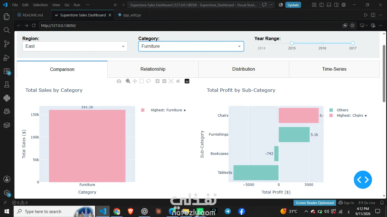Click the blue Dash debug menu button
The width and height of the screenshot is (387, 217).
[363, 180]
